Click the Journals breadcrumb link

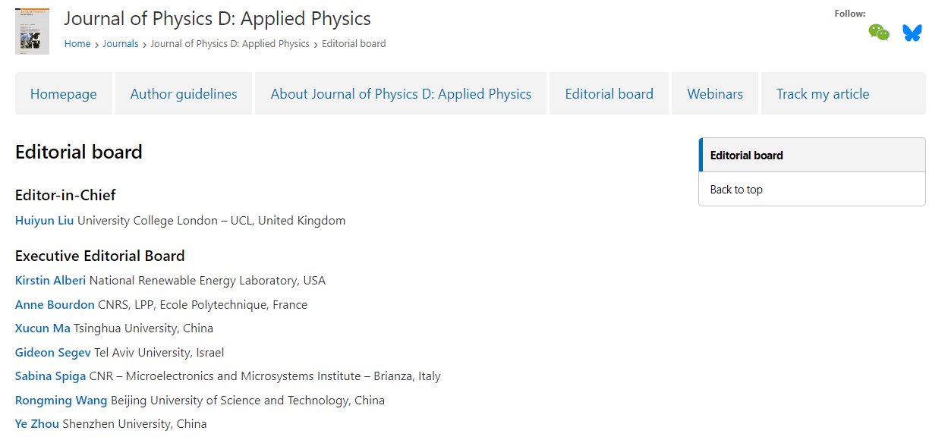pos(121,44)
